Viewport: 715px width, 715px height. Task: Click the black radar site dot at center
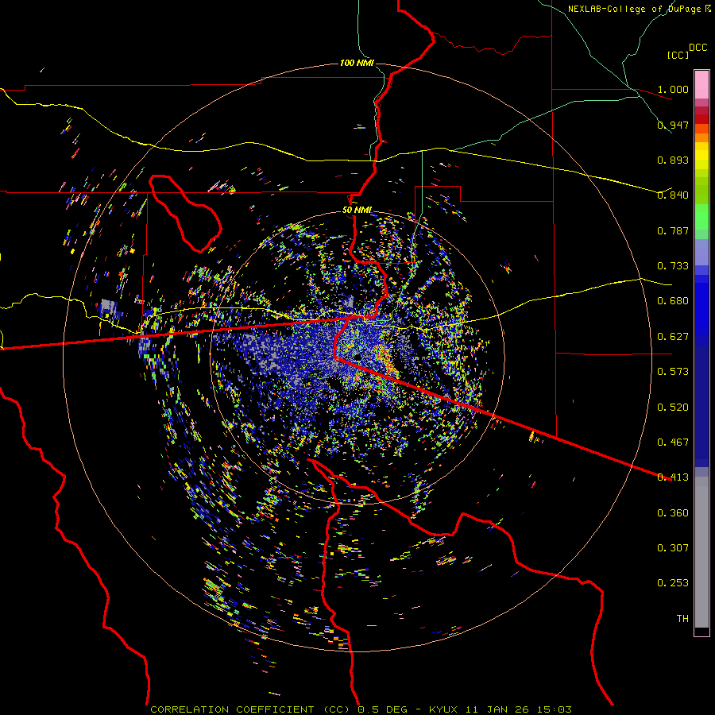357,356
